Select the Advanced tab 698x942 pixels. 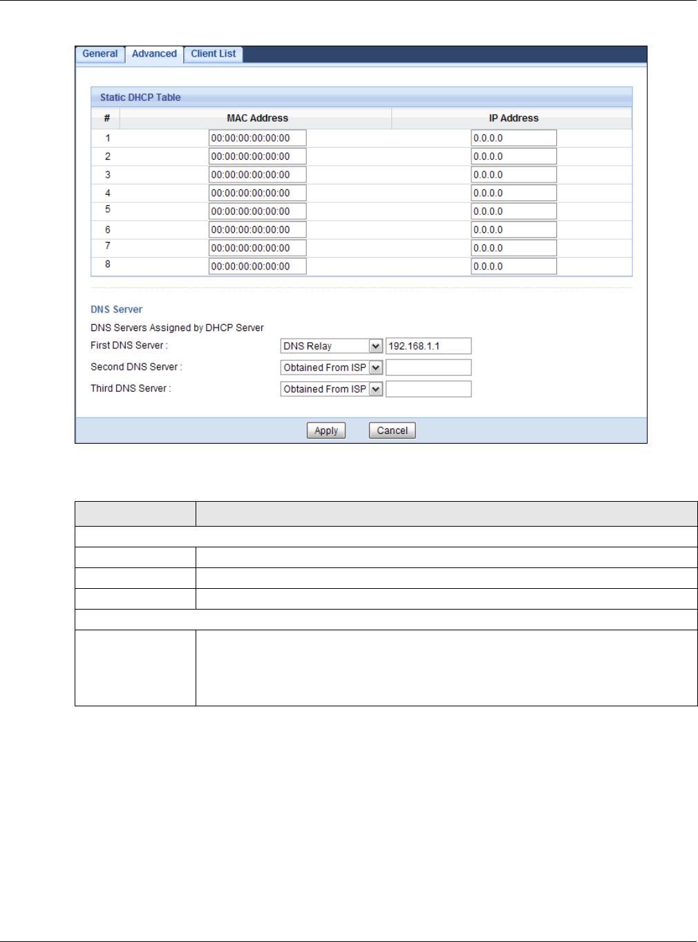[x=154, y=55]
